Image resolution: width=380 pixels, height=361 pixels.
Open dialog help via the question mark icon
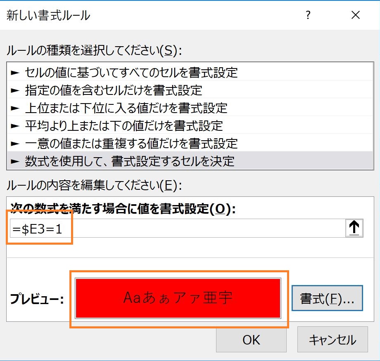point(307,15)
